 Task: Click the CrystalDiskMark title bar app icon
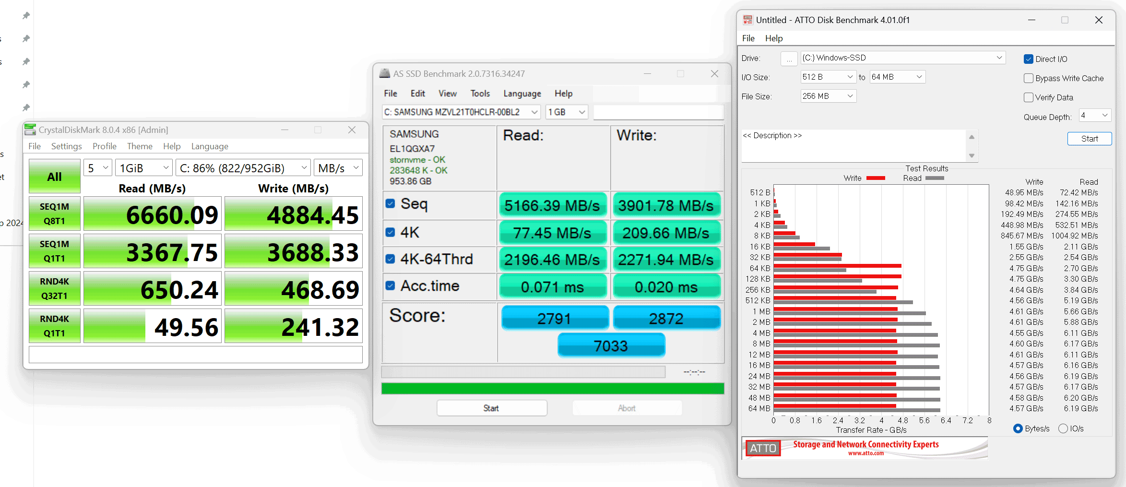[x=30, y=130]
